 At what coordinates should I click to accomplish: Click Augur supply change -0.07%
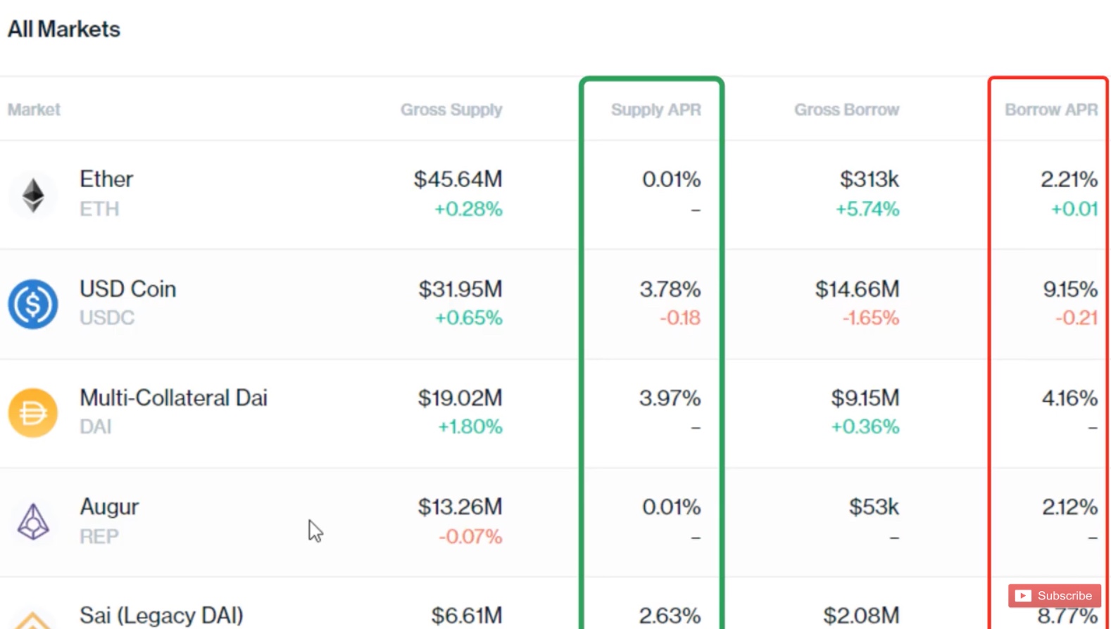[x=470, y=537]
